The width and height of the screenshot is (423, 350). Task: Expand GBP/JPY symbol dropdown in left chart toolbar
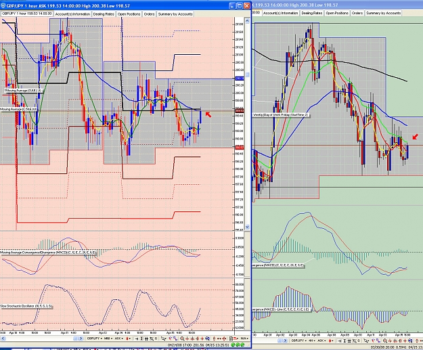pos(95,338)
